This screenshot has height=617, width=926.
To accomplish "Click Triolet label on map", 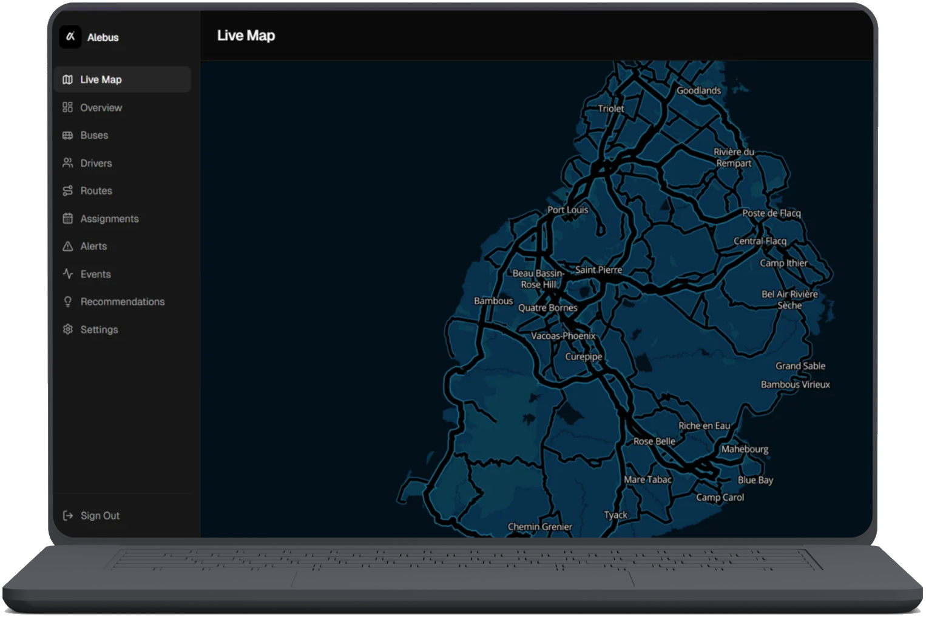I will tap(610, 108).
